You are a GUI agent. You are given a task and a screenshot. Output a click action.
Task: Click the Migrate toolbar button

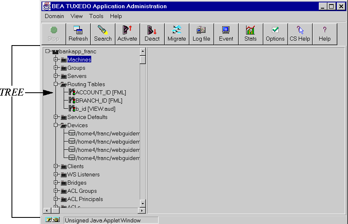177,34
